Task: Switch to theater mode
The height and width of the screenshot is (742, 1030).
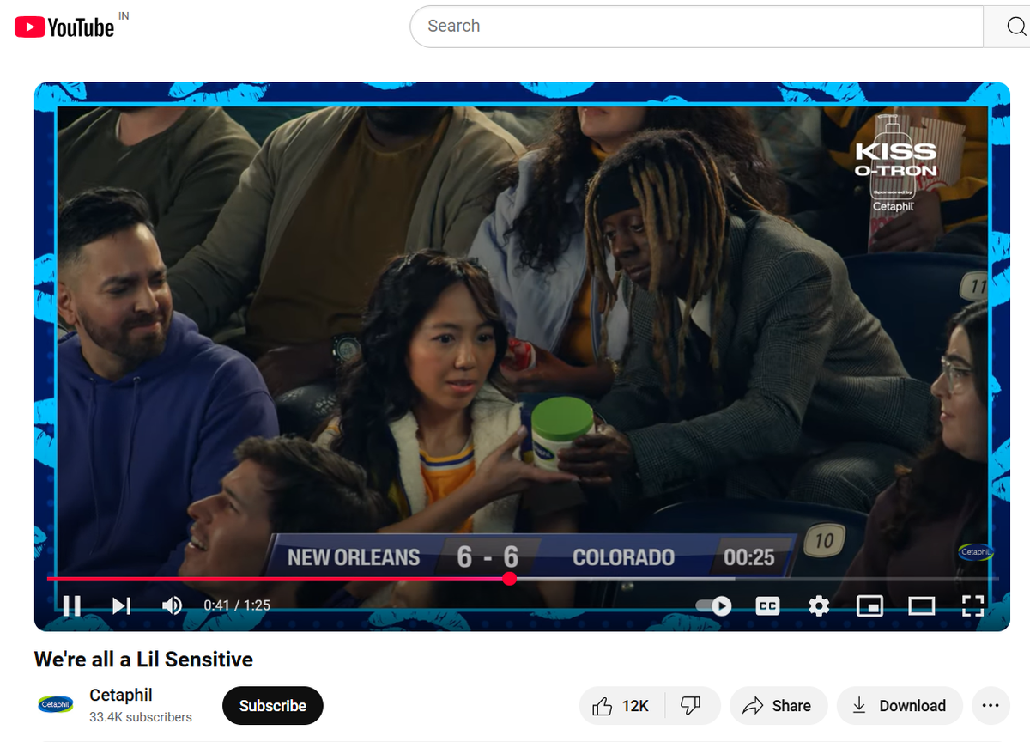Action: click(x=921, y=605)
